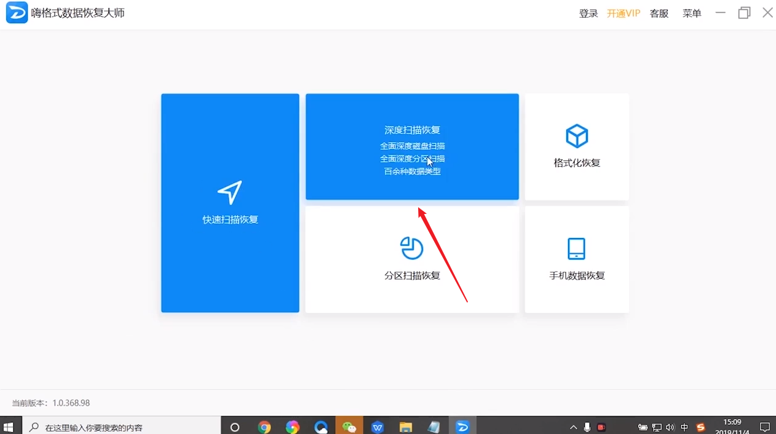Click the phone icon for 手机数据恢复

577,248
